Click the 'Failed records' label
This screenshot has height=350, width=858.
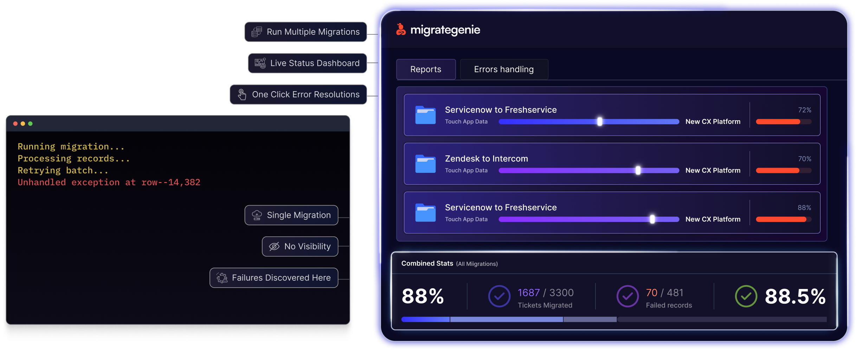(x=669, y=305)
